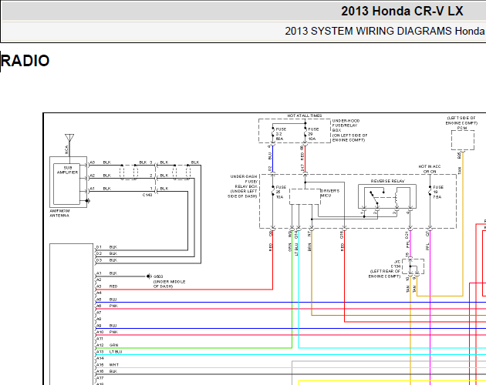This screenshot has width=486, height=385.
Task: Select the 'FUSE 25 10A' label
Action: click(x=281, y=192)
